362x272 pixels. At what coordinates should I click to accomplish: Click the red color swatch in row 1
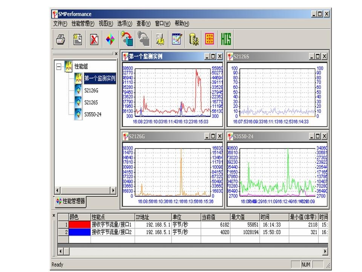79,224
